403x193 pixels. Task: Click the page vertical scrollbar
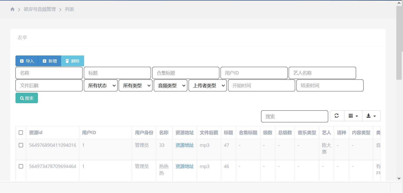pos(399,43)
